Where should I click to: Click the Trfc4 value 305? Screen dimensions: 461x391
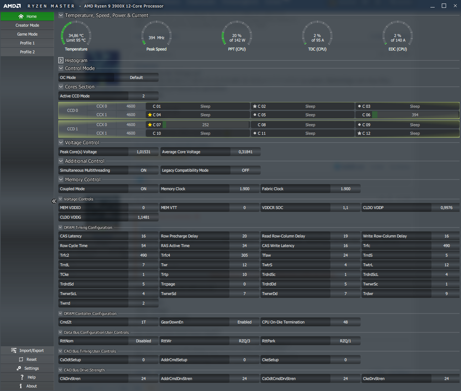(244, 255)
